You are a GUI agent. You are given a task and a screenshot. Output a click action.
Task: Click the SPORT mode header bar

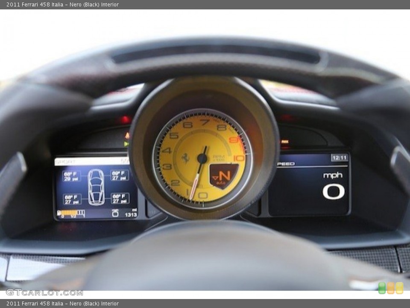(x=91, y=161)
